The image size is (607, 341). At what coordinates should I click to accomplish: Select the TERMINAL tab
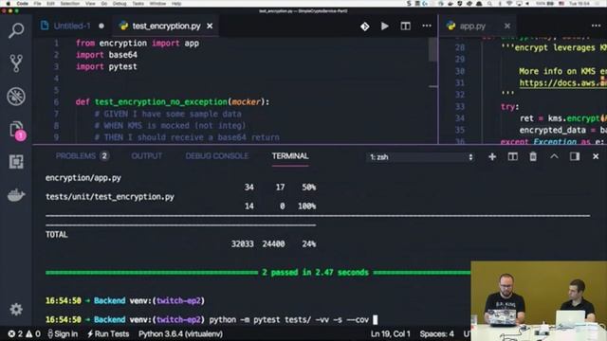coord(290,155)
